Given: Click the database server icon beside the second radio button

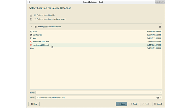Looking at the screenshot, I should (x=31, y=19).
